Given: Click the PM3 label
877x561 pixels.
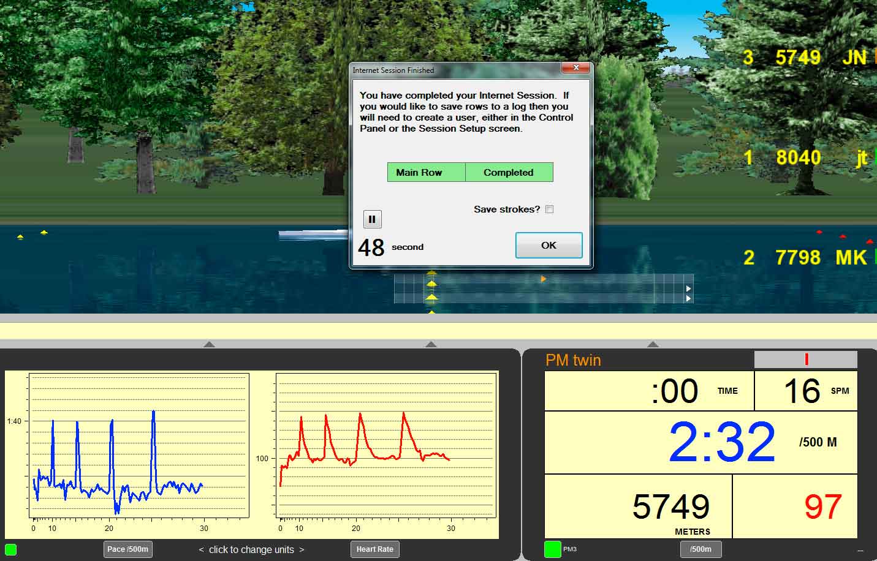Looking at the screenshot, I should click(x=570, y=549).
